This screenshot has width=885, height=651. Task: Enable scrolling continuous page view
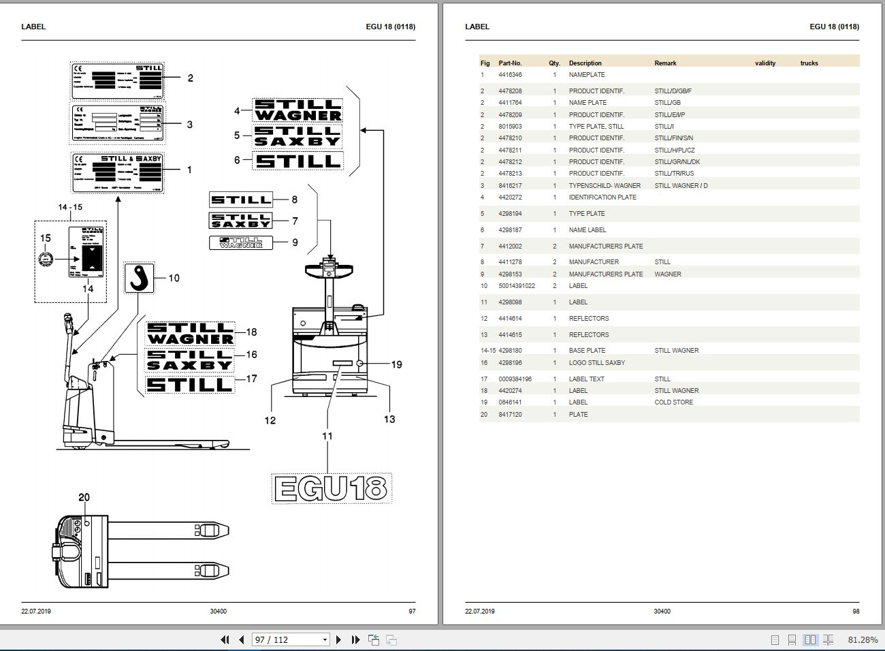coord(792,640)
